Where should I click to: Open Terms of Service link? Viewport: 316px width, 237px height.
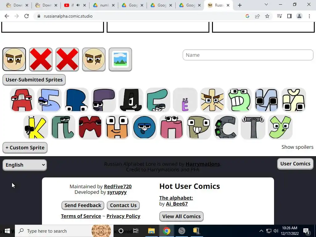81,216
